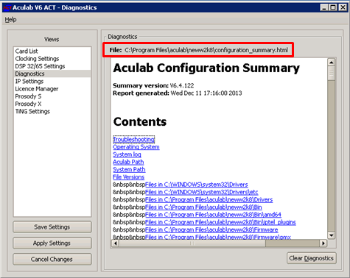Viewport: 350px width, 278px height.
Task: Open Files in neww2k8\Firmware\pmx link
Action: pos(218,237)
